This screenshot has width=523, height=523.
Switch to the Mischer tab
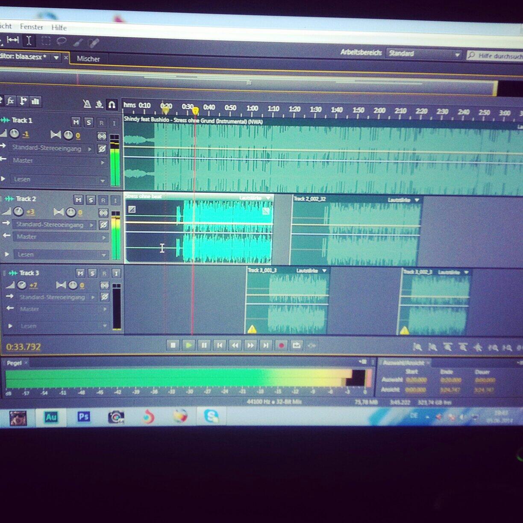click(x=88, y=59)
